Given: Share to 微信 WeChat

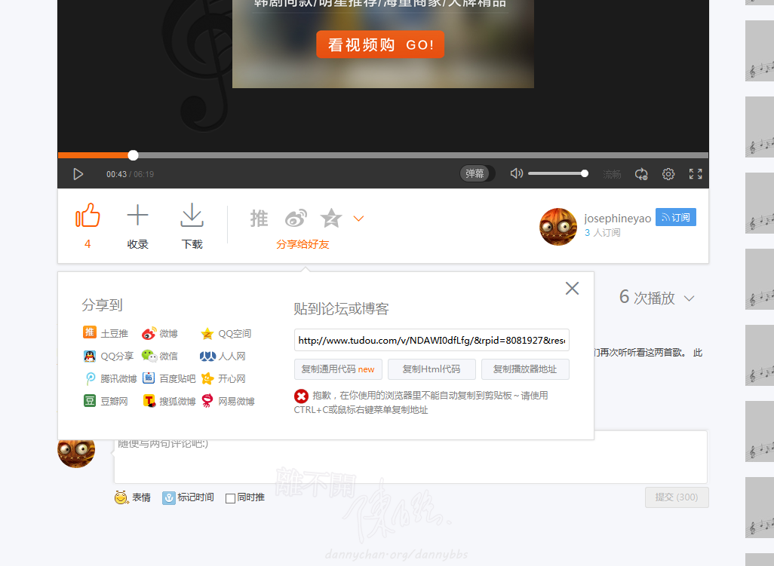Looking at the screenshot, I should [159, 356].
